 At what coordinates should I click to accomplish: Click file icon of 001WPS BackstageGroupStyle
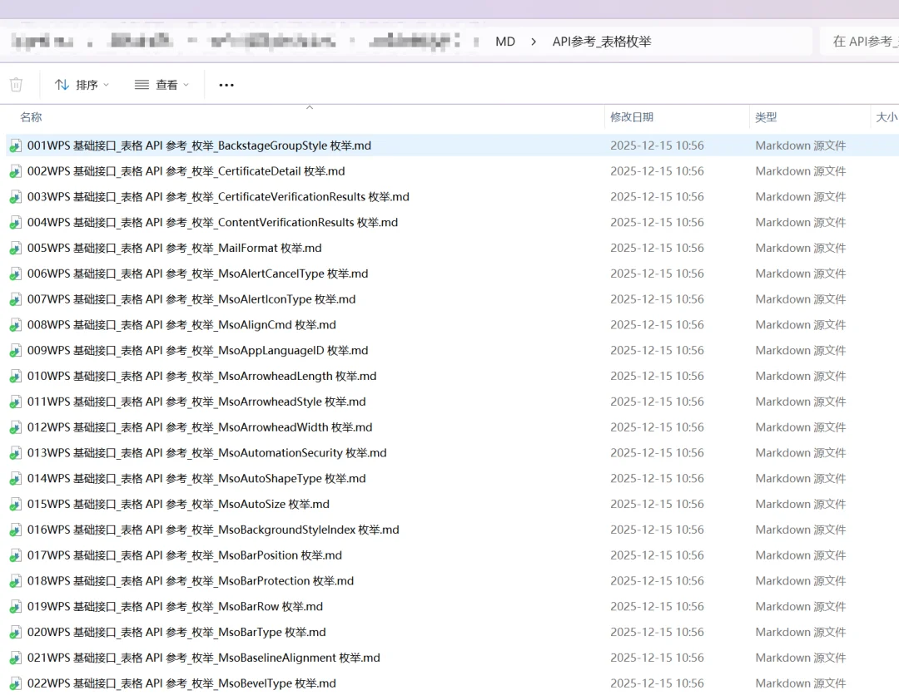[x=16, y=146]
